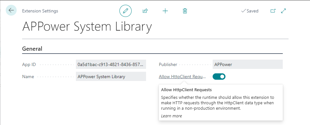Click the Saved status indicator
310x125 pixels.
250,11
